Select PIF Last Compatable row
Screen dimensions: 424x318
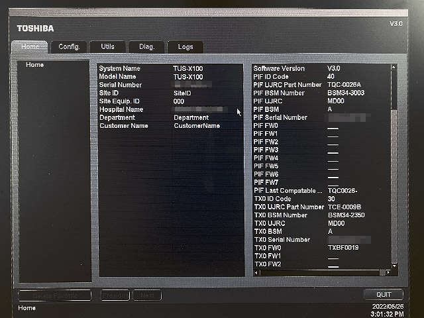tap(322, 191)
